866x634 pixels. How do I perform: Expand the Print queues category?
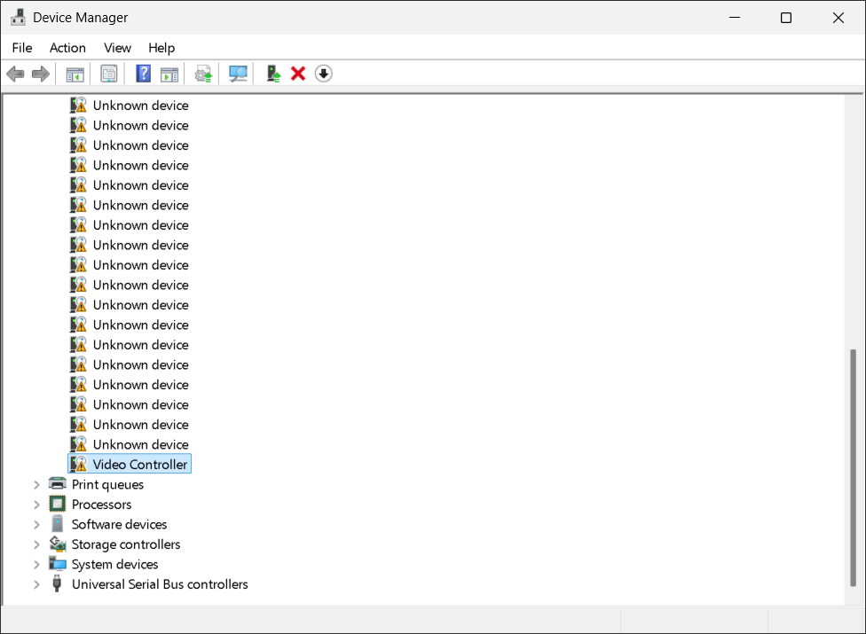click(x=36, y=484)
